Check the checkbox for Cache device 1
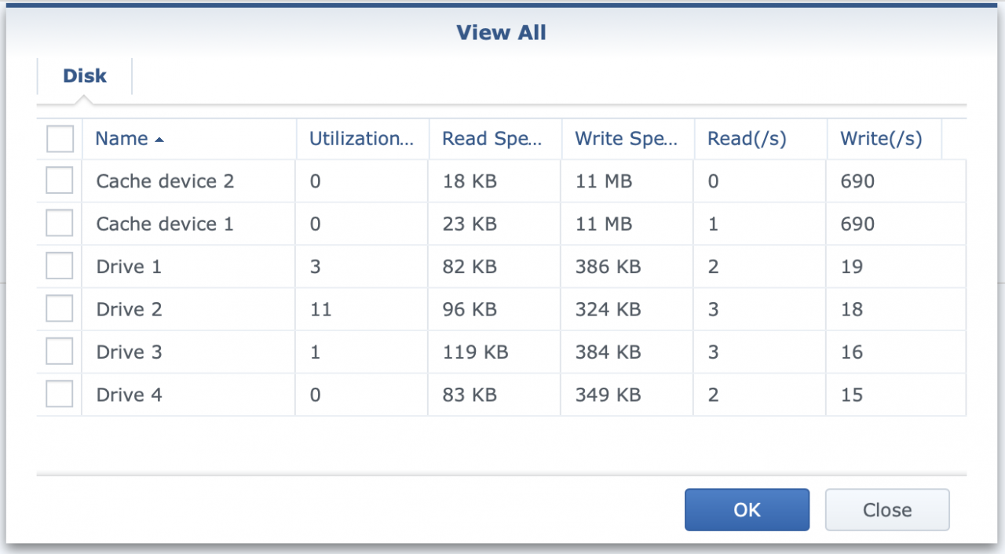 click(x=60, y=224)
